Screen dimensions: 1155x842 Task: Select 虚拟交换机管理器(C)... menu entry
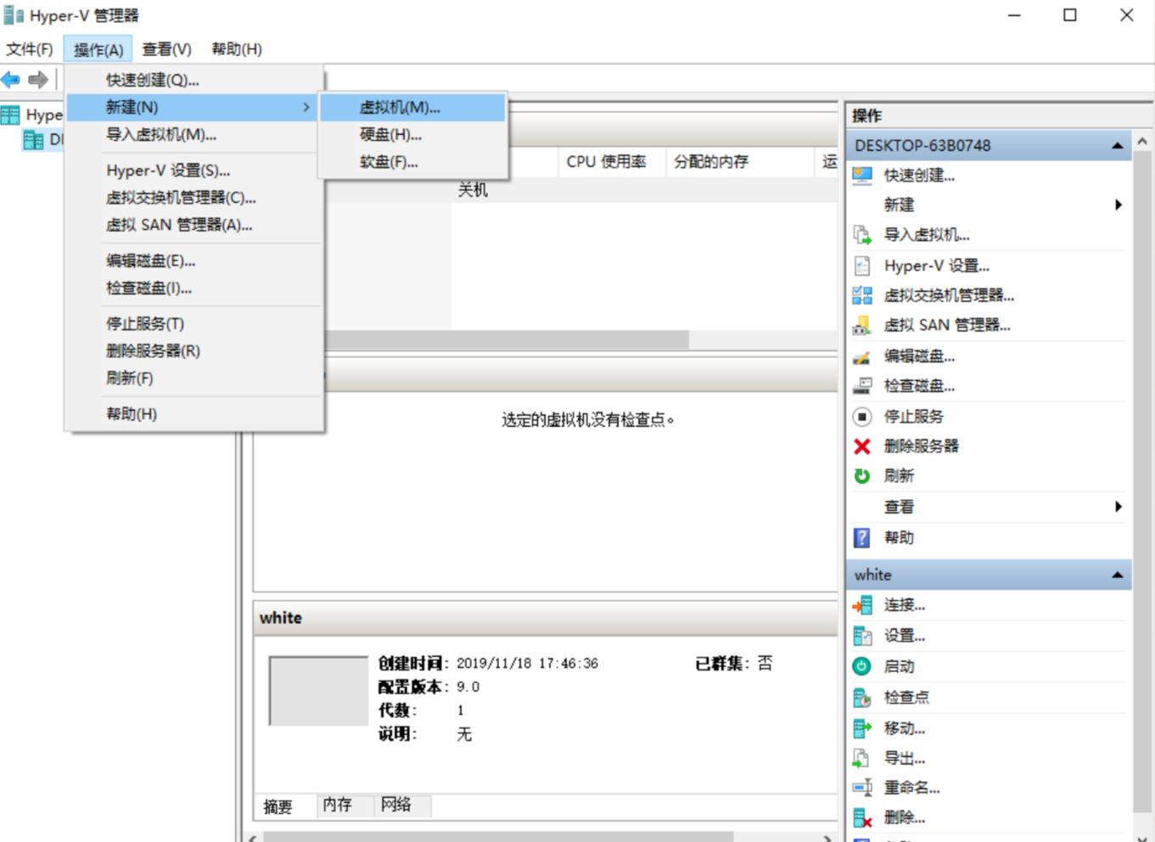click(194, 197)
